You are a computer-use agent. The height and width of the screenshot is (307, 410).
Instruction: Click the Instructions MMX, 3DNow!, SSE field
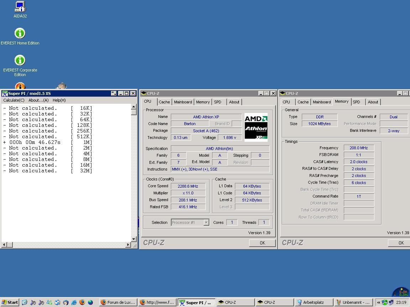point(220,169)
